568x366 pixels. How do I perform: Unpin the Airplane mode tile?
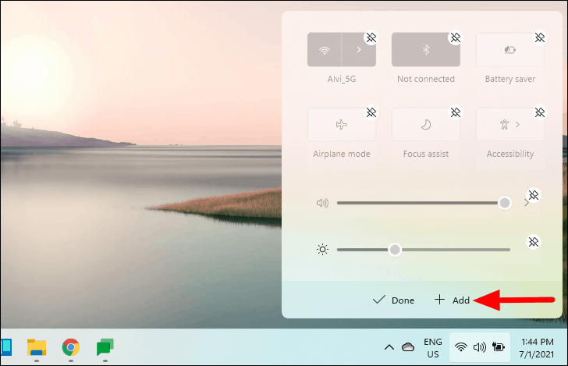tap(371, 112)
